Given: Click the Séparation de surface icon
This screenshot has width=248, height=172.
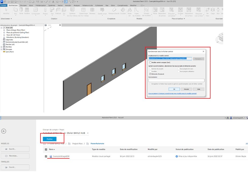Looking at the screenshot, I should click(189, 10).
